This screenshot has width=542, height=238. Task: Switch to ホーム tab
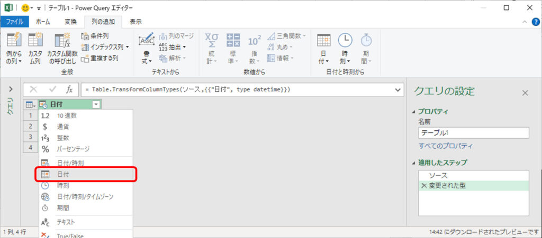pos(43,22)
